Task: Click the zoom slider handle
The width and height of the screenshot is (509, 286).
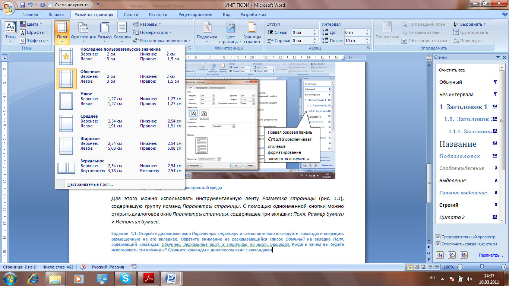Action: point(482,267)
